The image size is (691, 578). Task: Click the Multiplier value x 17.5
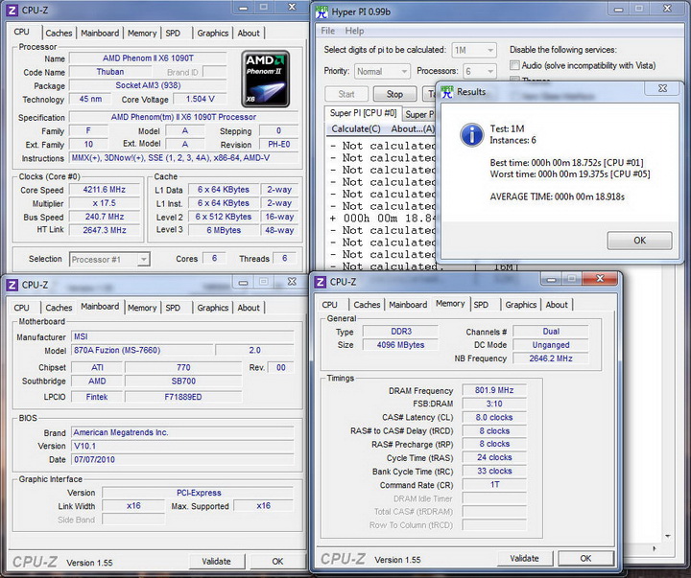click(x=105, y=203)
